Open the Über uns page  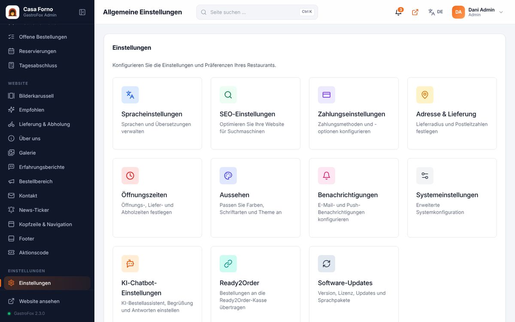pos(47,138)
